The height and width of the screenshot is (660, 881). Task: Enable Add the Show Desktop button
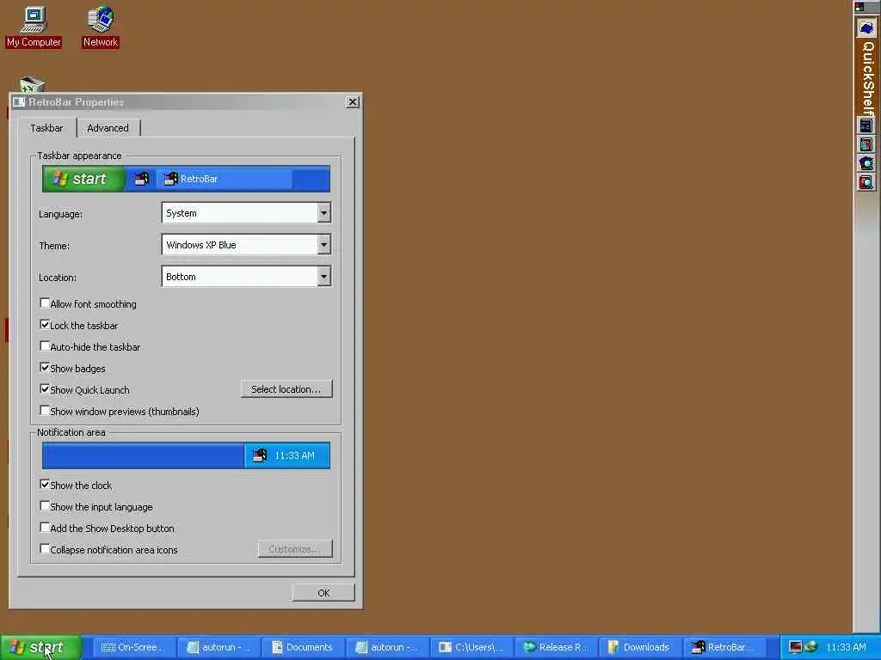pos(45,527)
